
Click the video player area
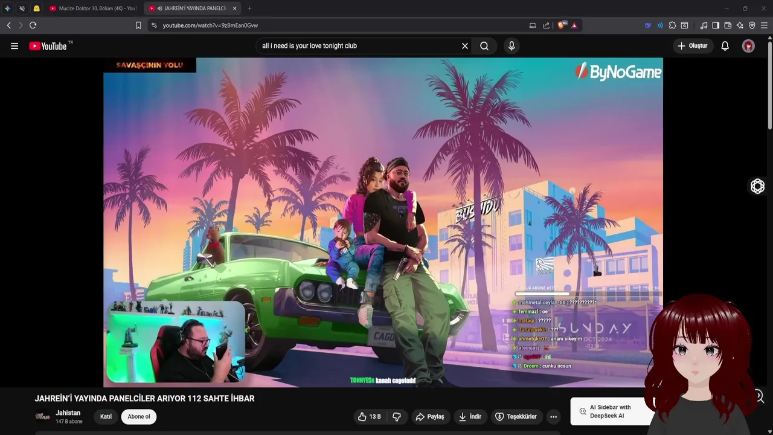(383, 222)
